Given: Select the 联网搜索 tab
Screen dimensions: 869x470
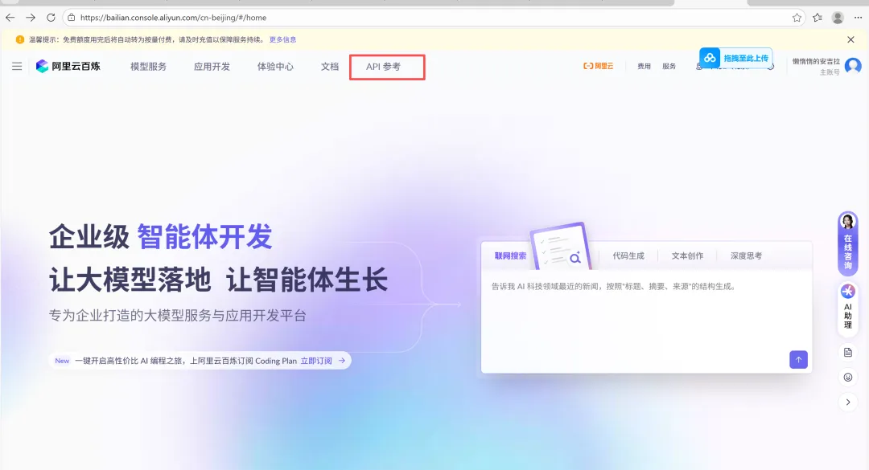Looking at the screenshot, I should tap(510, 255).
